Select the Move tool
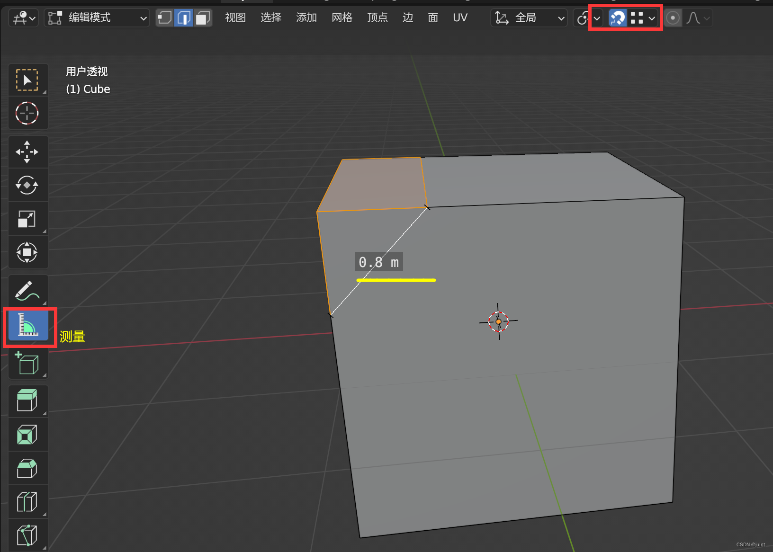Viewport: 773px width, 552px height. 27,152
